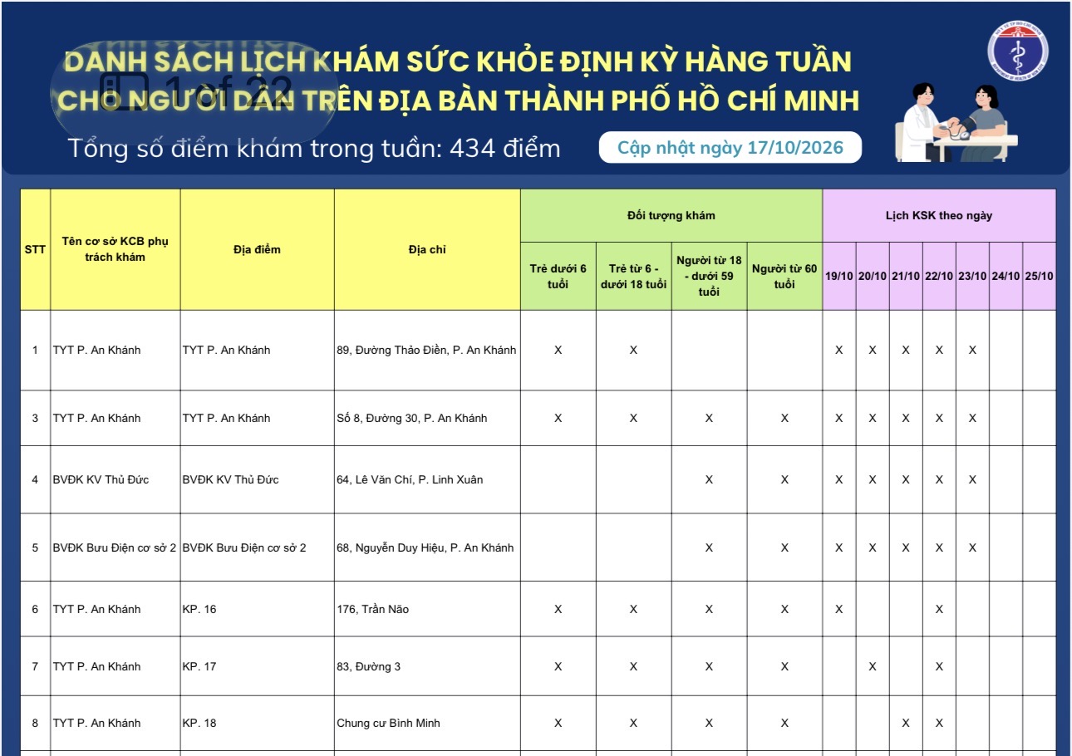Click the Department of Health logo
Viewport: 1072px width, 756px height.
(1017, 49)
